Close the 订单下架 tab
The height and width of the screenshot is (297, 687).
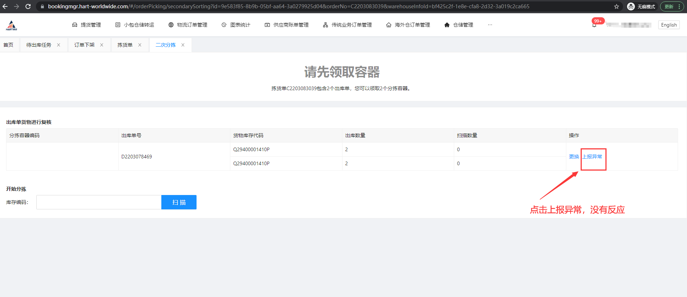coord(102,45)
